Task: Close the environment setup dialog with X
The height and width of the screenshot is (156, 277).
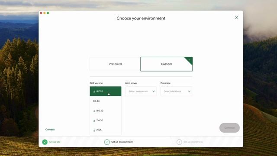Action: (236, 17)
